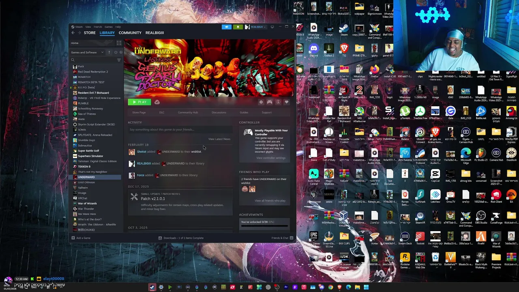Toggle sort by recent activity clock icon
The height and width of the screenshot is (292, 519).
click(x=116, y=52)
